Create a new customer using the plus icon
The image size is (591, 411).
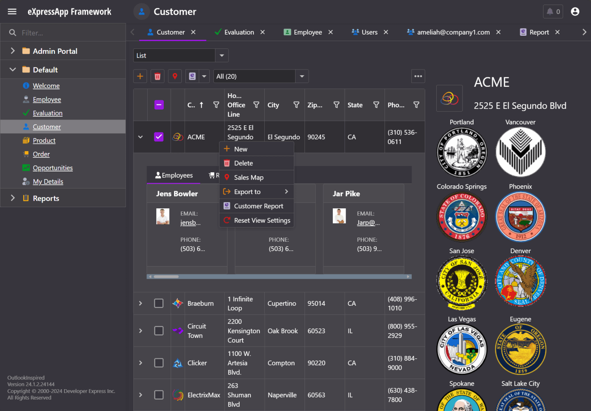tap(140, 76)
